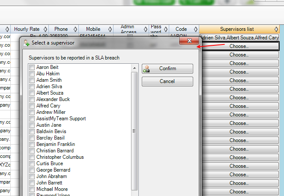Click the Supervisors list column header

pos(236,29)
